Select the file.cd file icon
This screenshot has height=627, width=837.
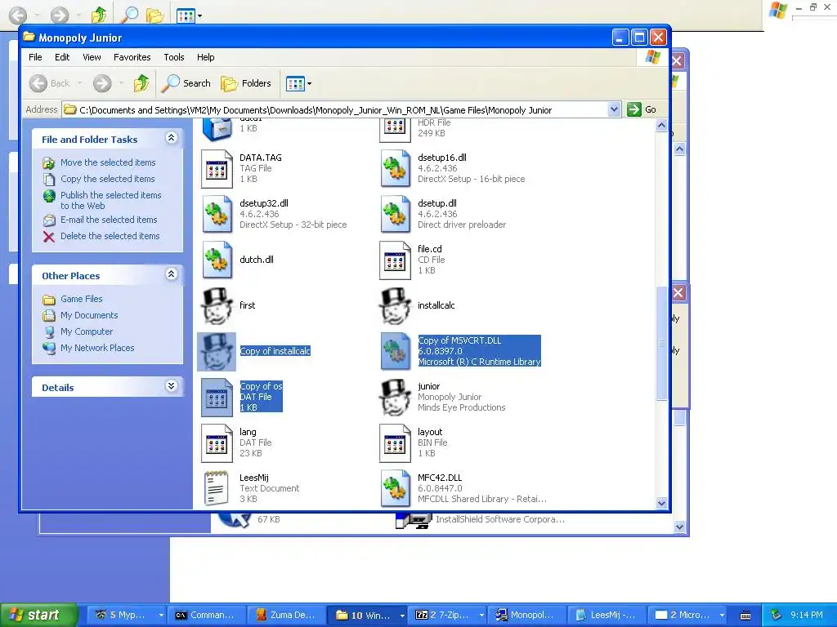pyautogui.click(x=395, y=260)
